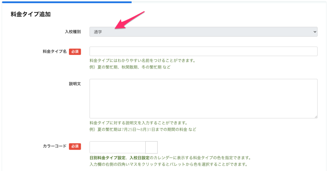Viewport: 327px width, 171px height.
Task: Click the 入校種別 field label
Action: click(x=73, y=32)
